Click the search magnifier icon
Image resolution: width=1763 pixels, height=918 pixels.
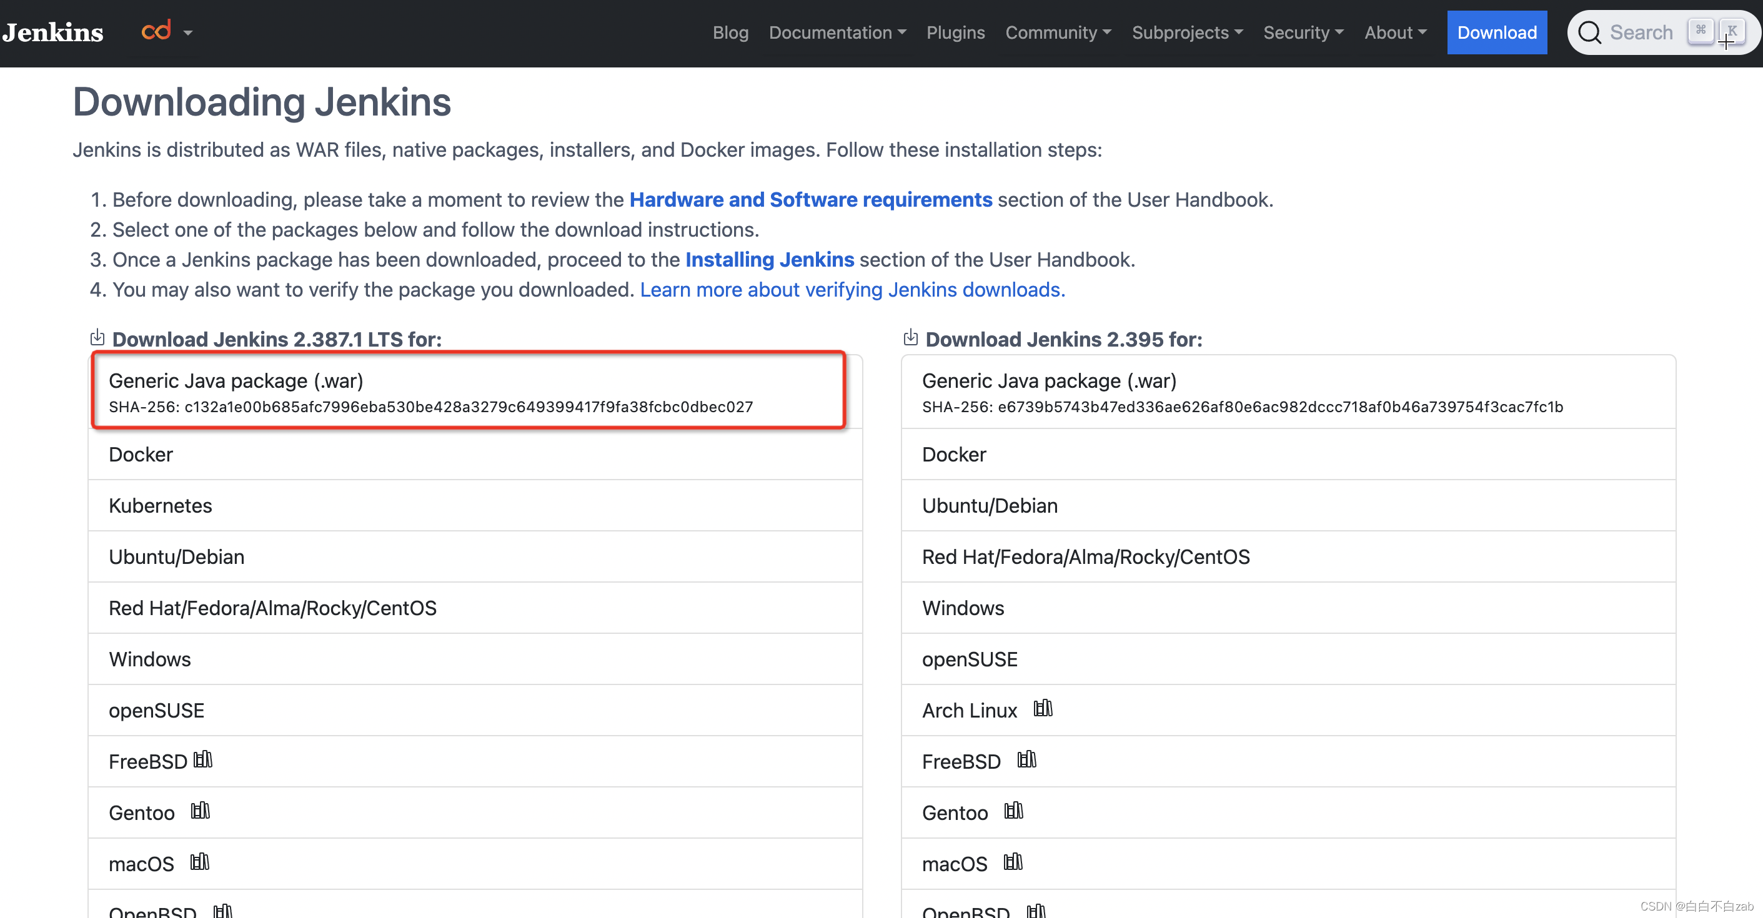click(x=1589, y=33)
